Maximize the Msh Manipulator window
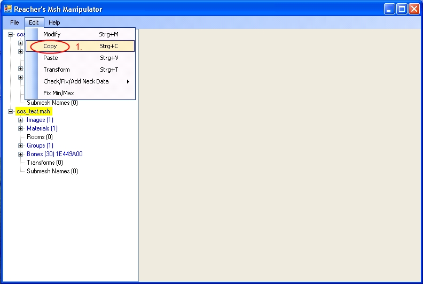Screen dimensions: 423x284 tap(401, 9)
